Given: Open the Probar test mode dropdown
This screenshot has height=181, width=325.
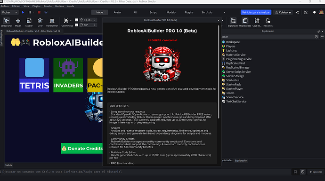Looking at the screenshot, I should click(9, 12).
